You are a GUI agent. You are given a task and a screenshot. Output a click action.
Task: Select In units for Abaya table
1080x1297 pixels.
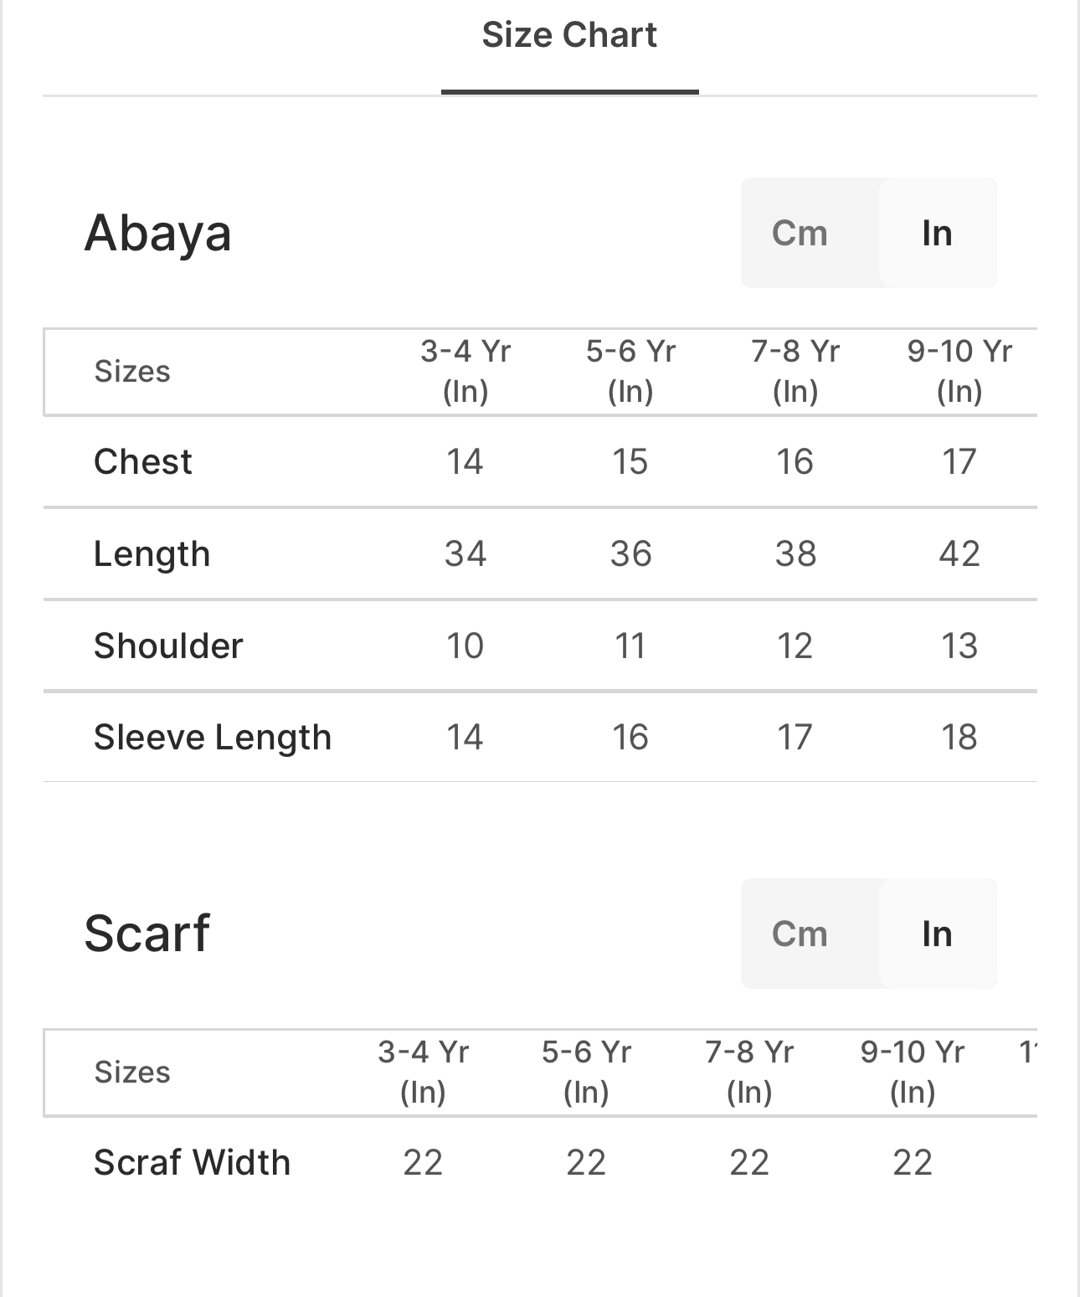[937, 233]
